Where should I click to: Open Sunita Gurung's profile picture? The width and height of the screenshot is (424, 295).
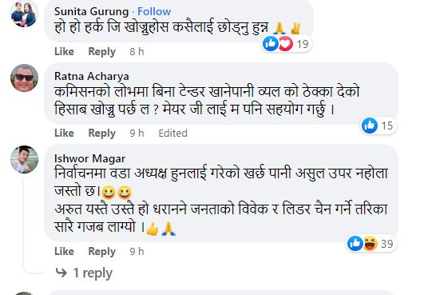24,14
